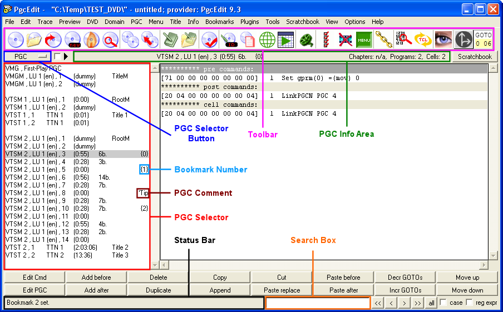The height and width of the screenshot is (312, 503).
Task: Enable the 'reg expr' search checkbox
Action: point(469,303)
